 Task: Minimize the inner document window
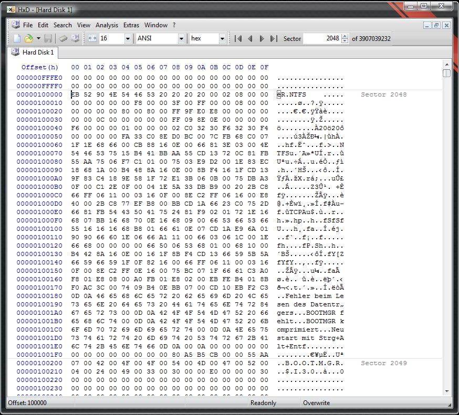(x=427, y=25)
